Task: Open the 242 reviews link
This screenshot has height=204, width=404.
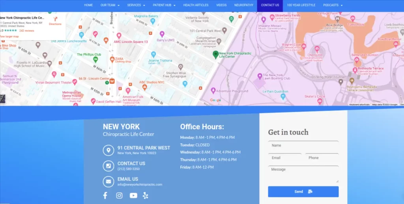Action: tap(26, 31)
